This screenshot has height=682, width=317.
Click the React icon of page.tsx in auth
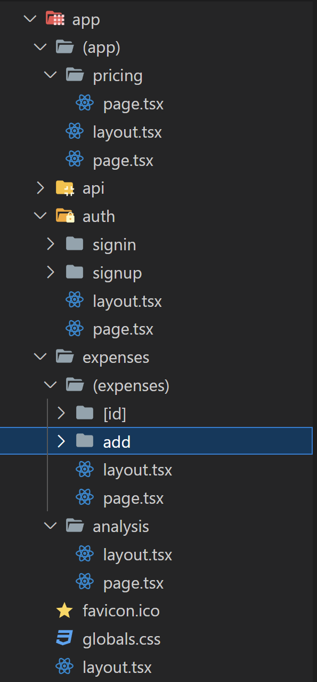click(74, 329)
